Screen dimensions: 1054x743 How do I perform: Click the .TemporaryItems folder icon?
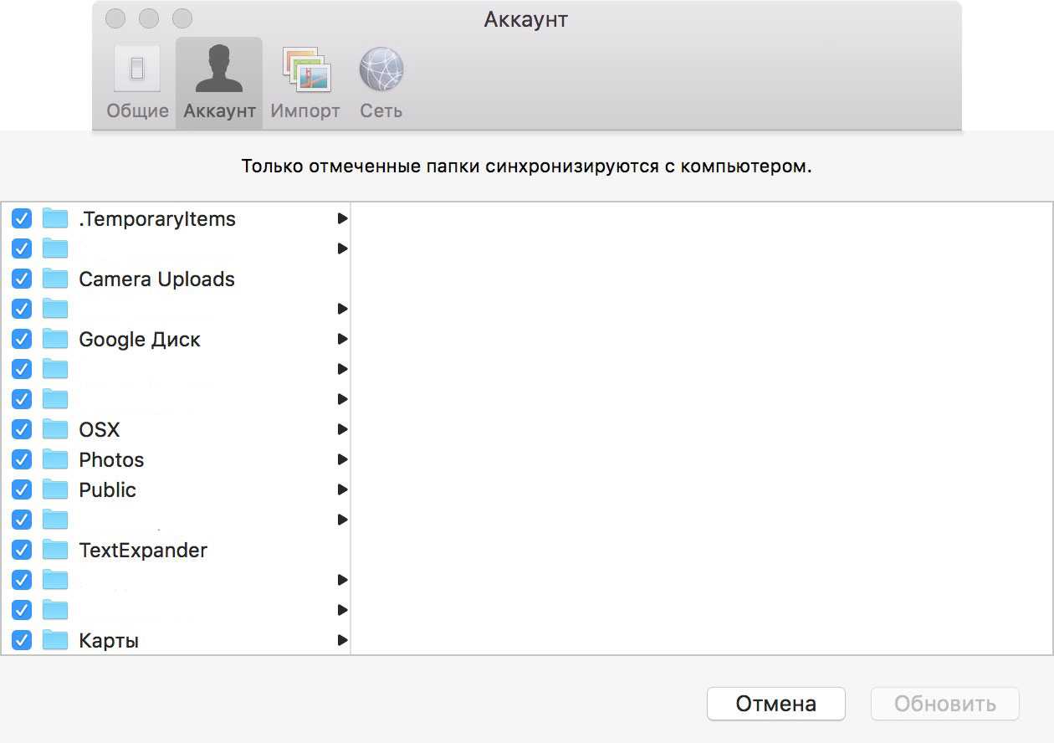55,219
